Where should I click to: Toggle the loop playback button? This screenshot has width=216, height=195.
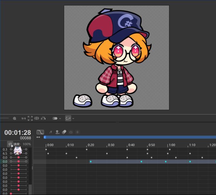(x=10, y=144)
